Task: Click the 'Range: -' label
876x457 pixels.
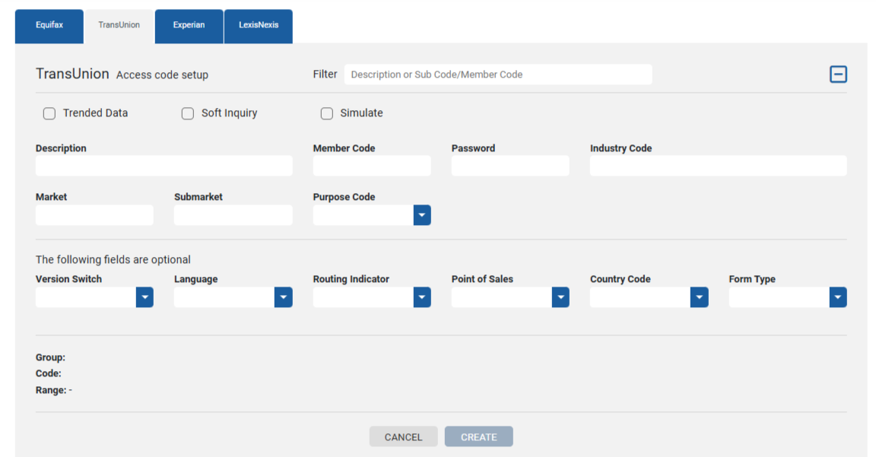Action: 54,391
